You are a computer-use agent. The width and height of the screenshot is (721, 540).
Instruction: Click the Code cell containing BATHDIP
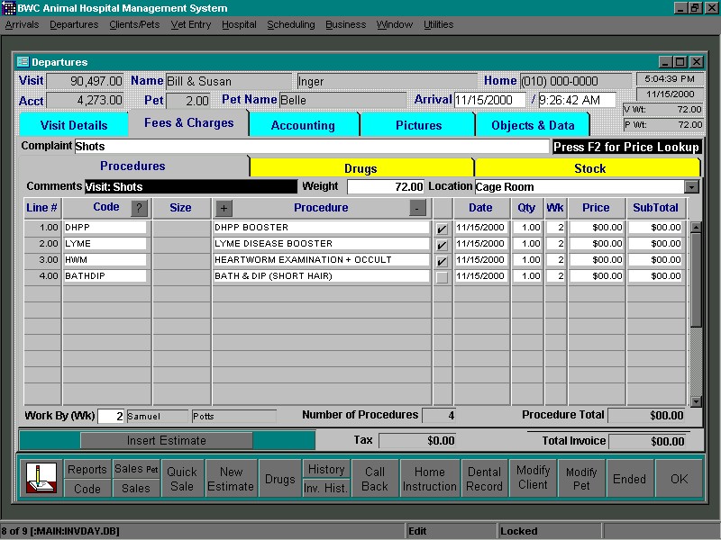click(105, 276)
